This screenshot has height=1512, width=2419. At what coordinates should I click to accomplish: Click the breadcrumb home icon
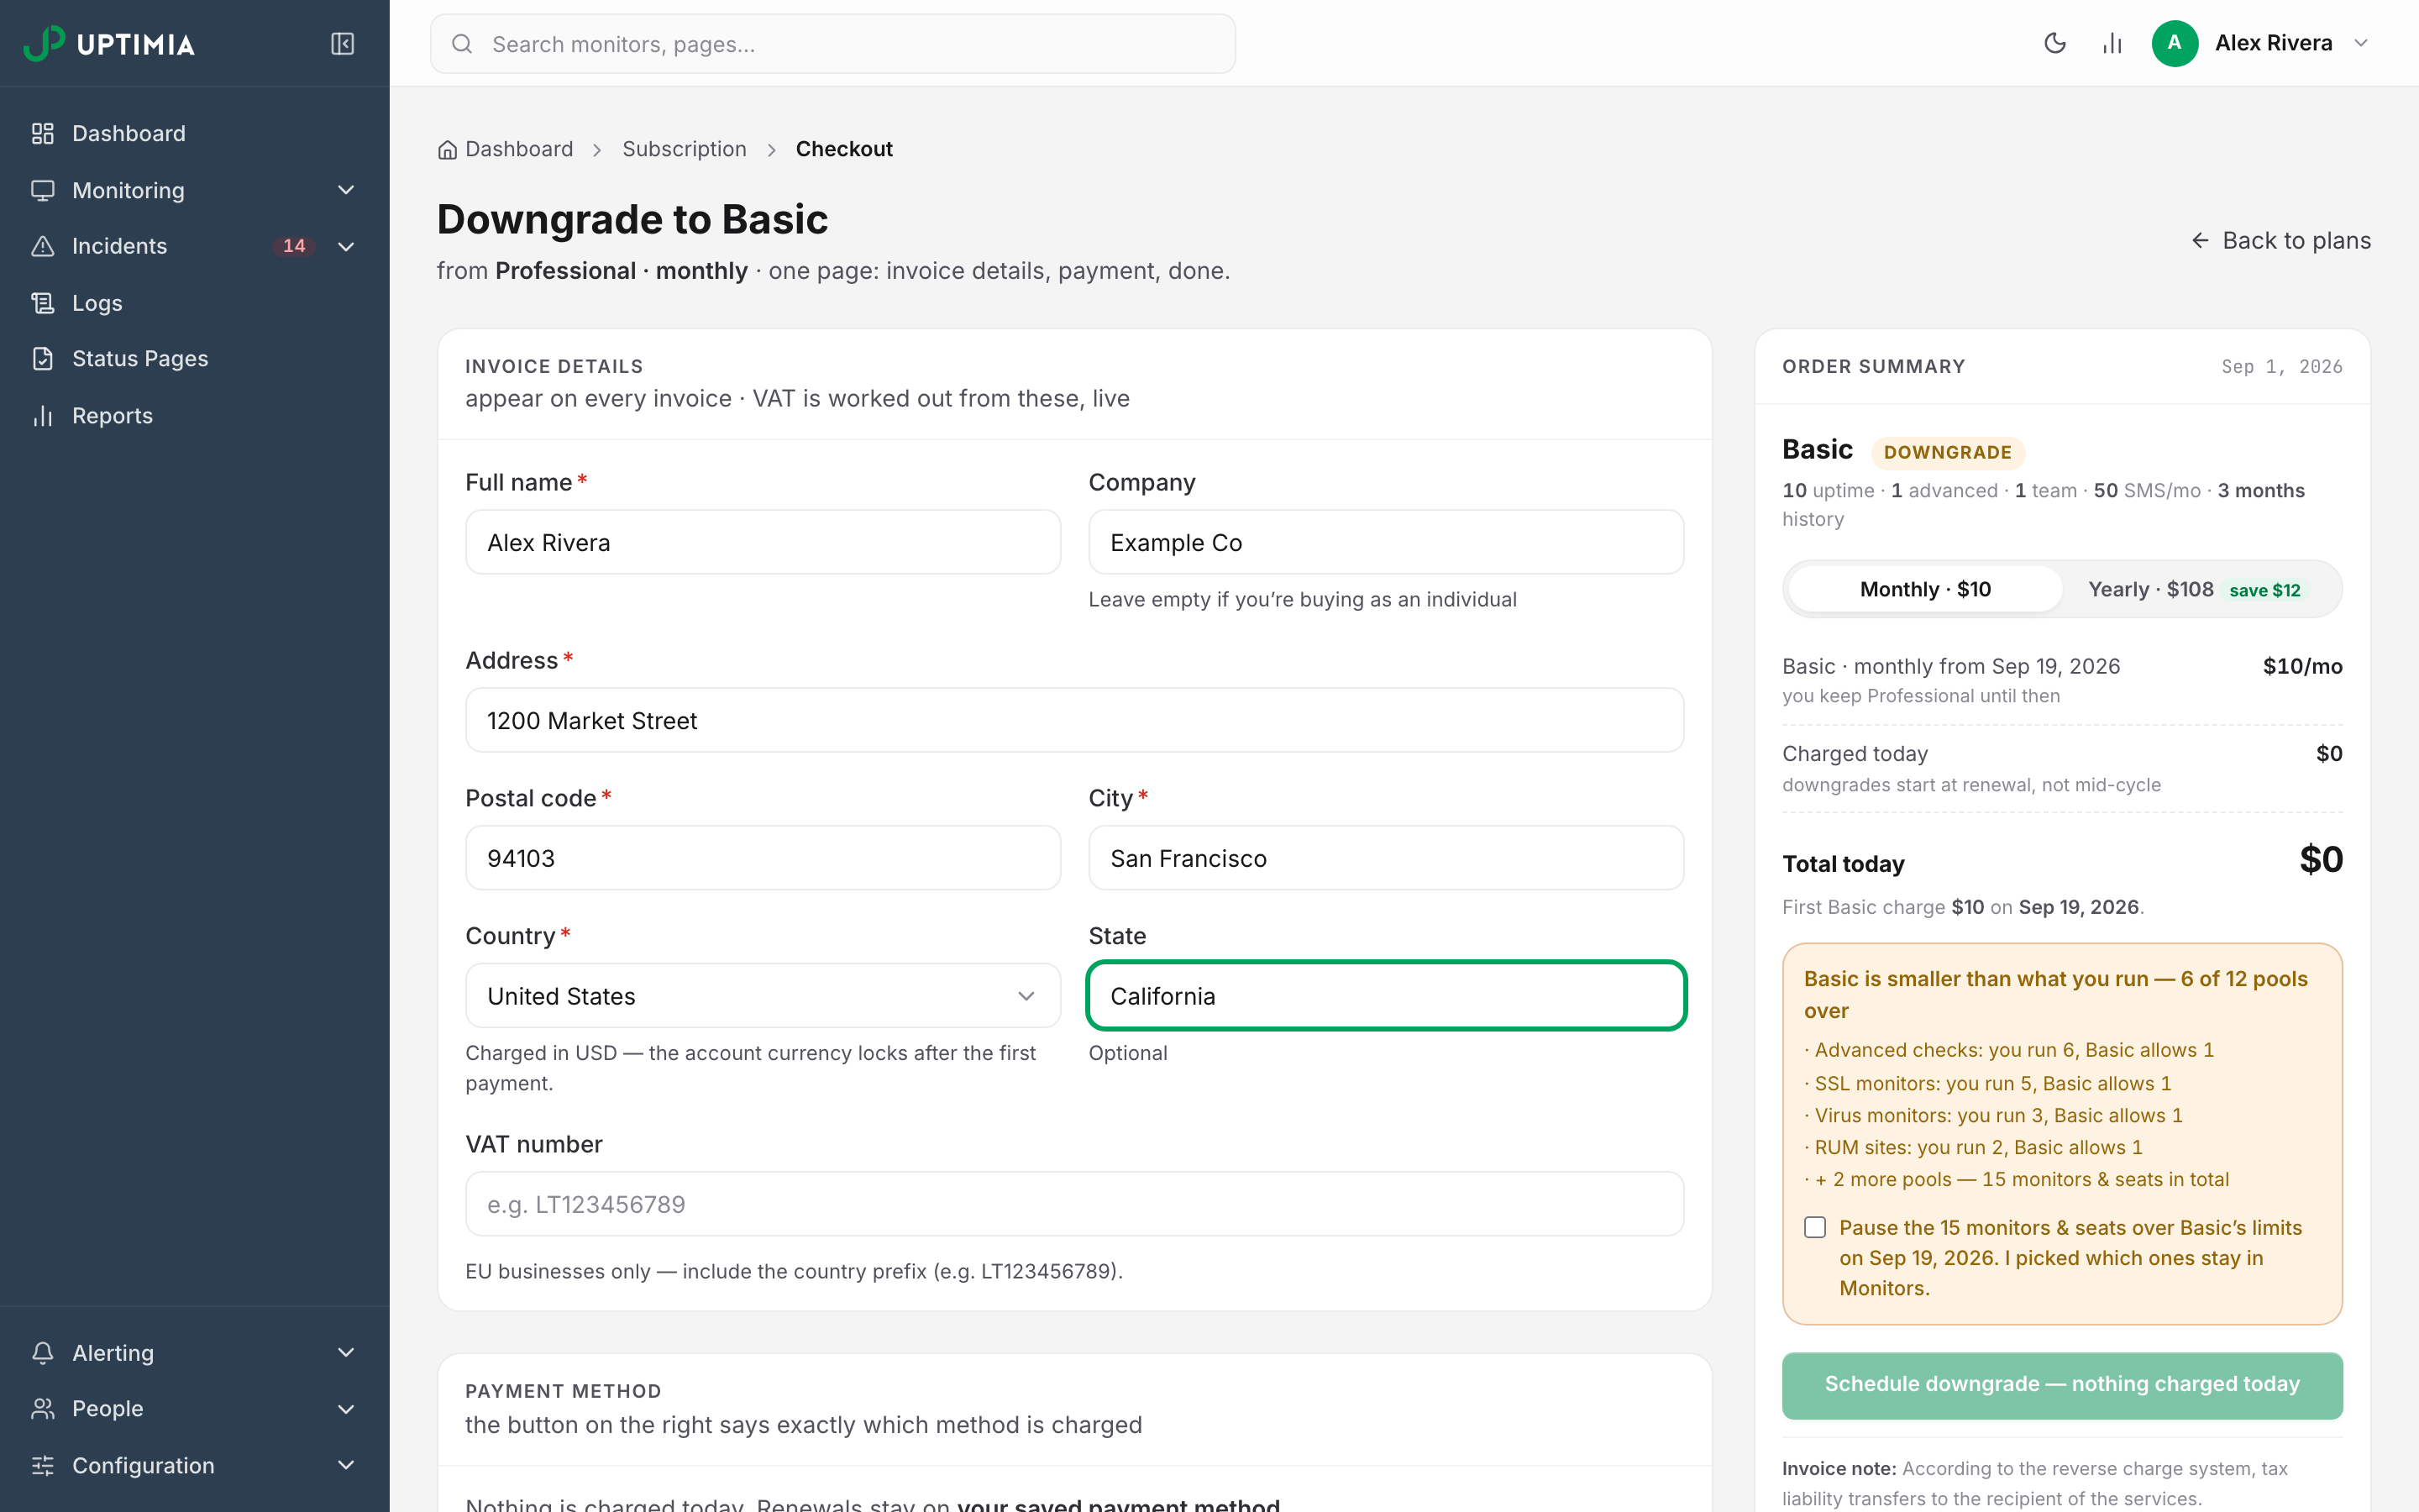tap(447, 149)
